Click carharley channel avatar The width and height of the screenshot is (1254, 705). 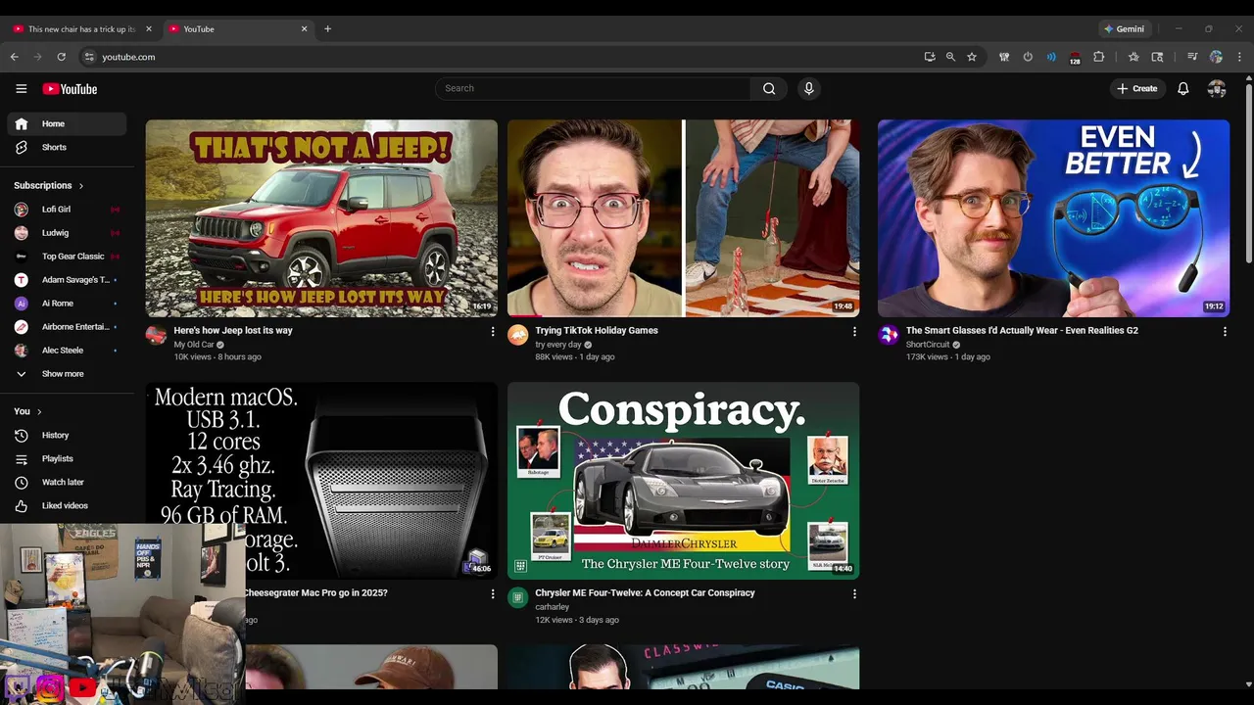pos(517,598)
